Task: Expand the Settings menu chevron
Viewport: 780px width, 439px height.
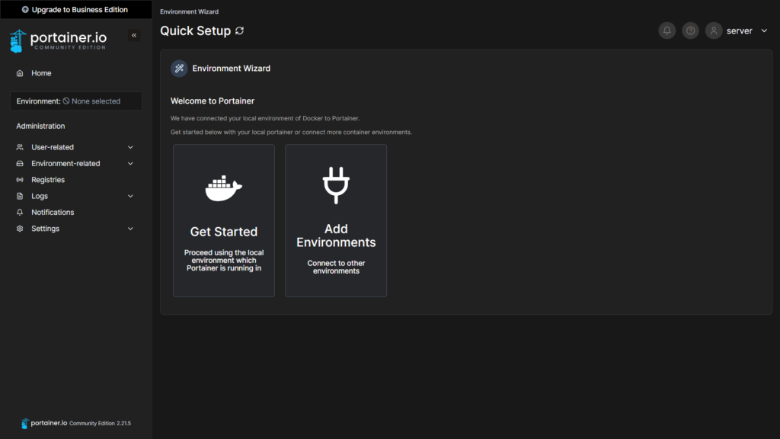Action: click(130, 229)
